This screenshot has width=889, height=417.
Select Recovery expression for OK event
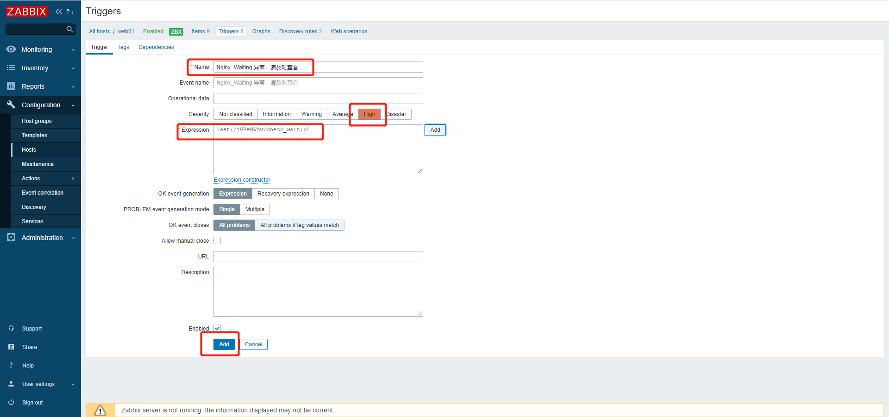point(283,194)
